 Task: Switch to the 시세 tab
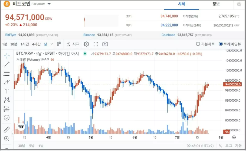coord(181,4)
